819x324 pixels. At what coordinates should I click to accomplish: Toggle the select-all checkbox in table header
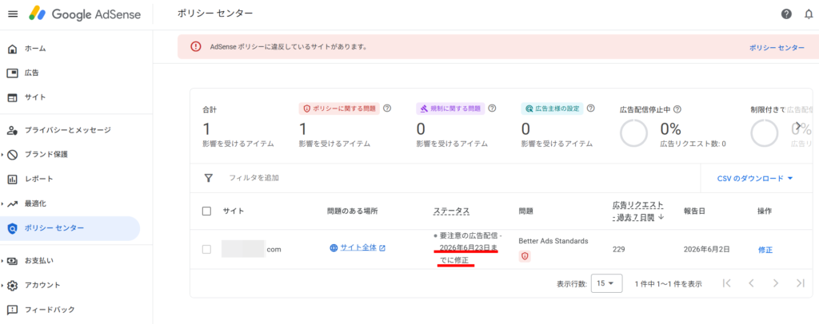[206, 211]
